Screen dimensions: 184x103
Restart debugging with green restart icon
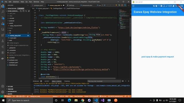(x=119, y=5)
